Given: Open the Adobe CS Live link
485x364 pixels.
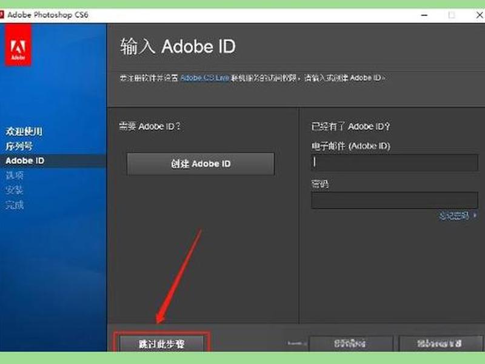Looking at the screenshot, I should (x=204, y=78).
